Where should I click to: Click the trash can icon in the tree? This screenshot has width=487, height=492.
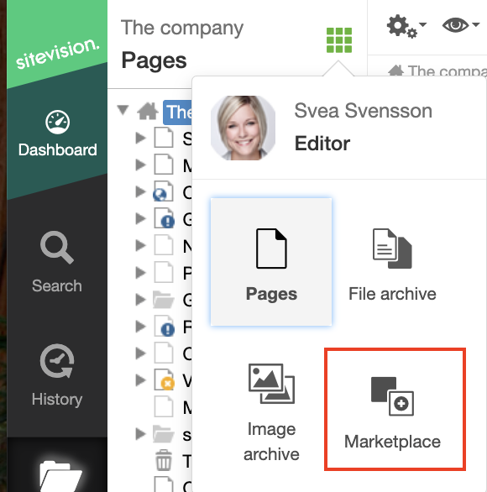pos(164,460)
